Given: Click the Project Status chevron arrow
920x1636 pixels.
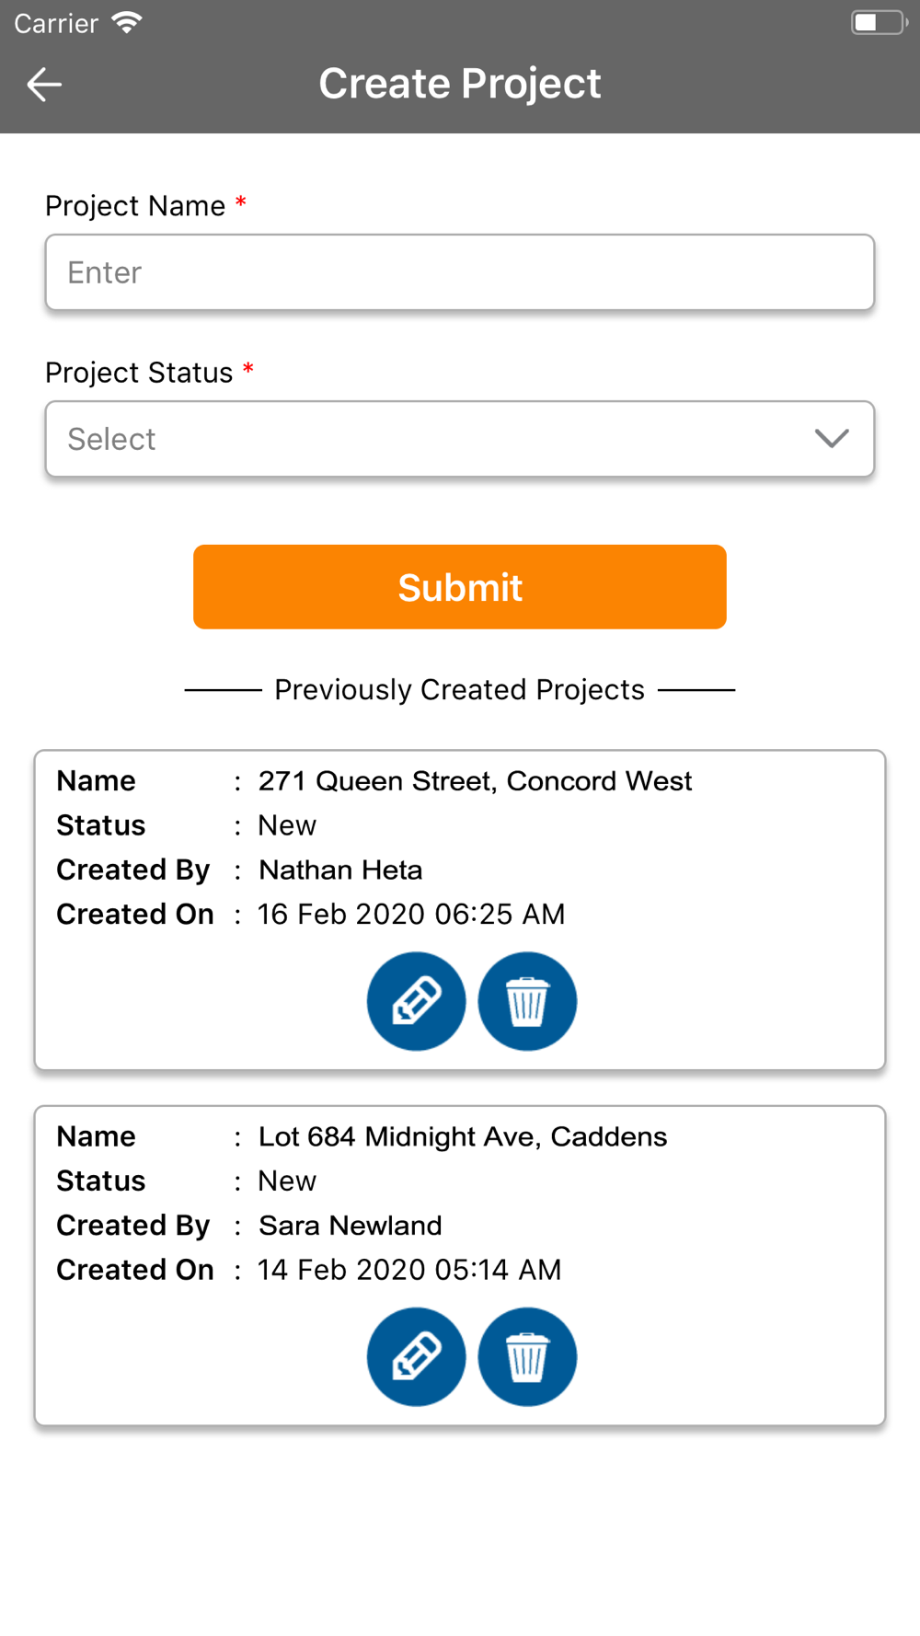Looking at the screenshot, I should pos(832,439).
